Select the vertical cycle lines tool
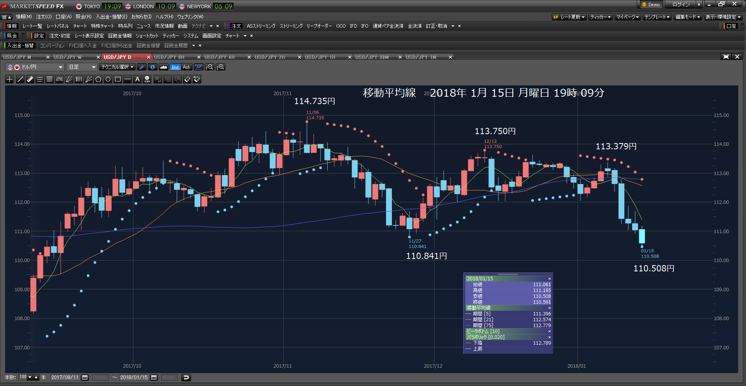Image resolution: width=746 pixels, height=386 pixels. coord(79,79)
